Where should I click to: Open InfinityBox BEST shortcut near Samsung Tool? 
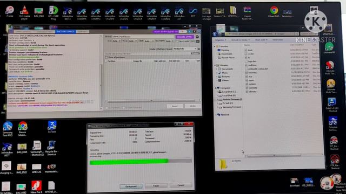point(7,150)
